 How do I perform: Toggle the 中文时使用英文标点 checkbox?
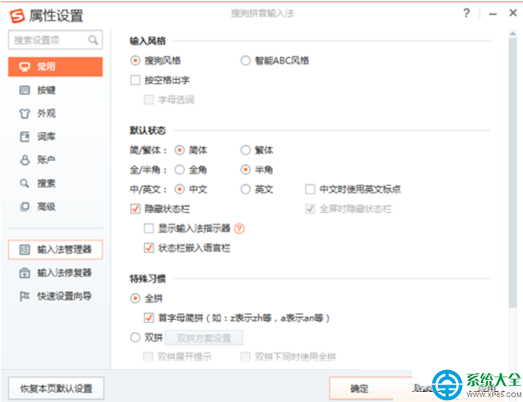[x=310, y=189]
